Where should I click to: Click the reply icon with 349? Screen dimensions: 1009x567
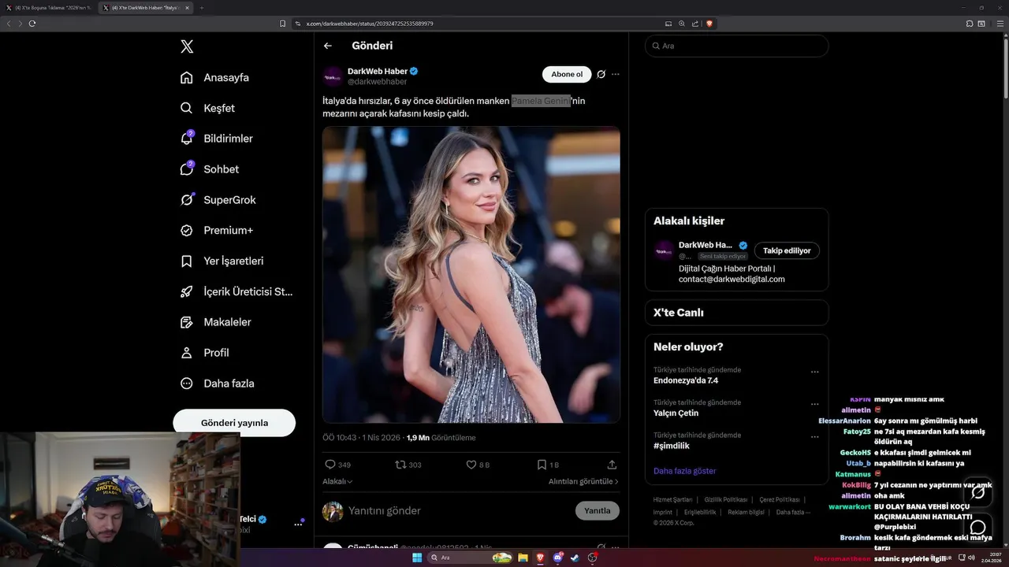(x=330, y=465)
